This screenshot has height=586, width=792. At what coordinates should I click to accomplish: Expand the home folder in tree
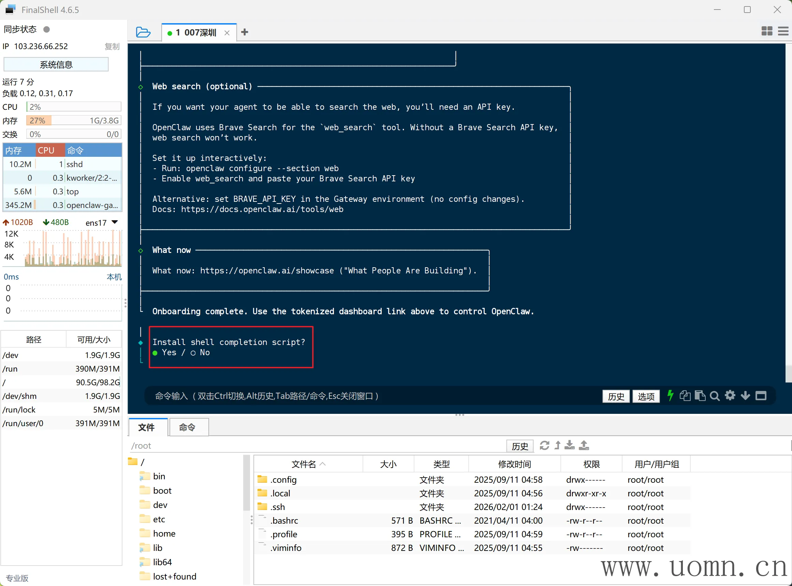coord(164,534)
